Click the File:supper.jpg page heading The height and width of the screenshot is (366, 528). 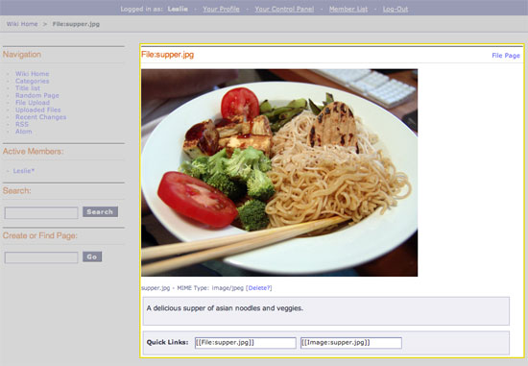click(x=167, y=55)
